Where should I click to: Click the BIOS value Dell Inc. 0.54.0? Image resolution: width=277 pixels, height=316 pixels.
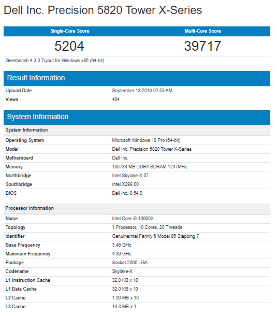click(127, 193)
